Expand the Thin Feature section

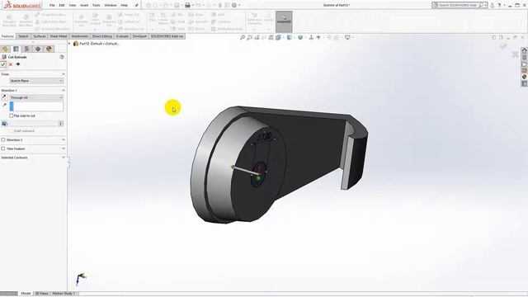point(64,148)
